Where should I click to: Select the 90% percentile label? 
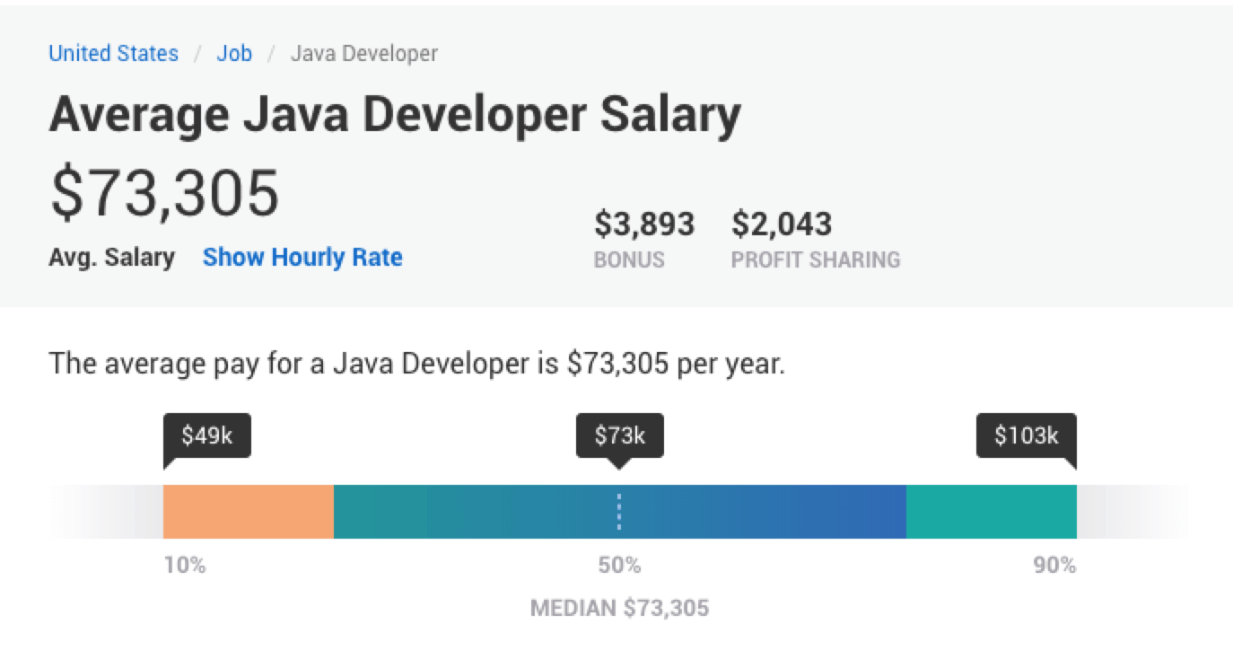(x=1057, y=565)
